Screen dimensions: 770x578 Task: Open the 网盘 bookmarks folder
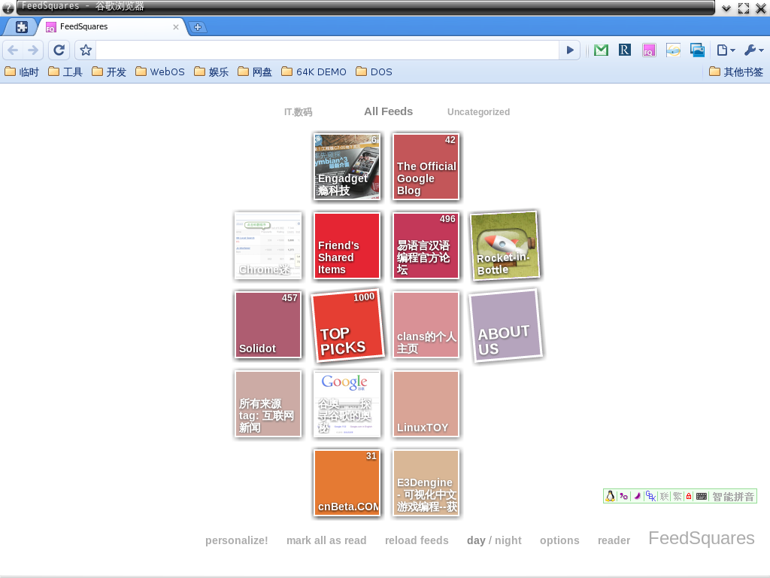(x=255, y=72)
